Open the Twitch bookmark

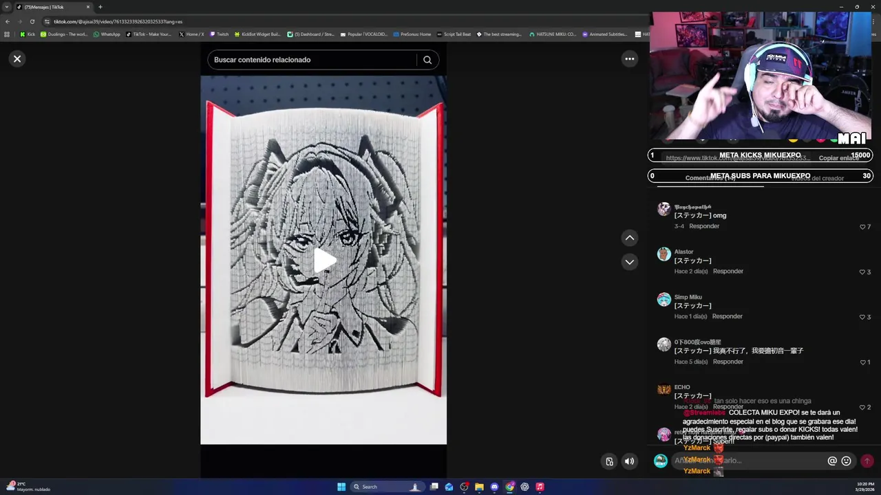[219, 34]
